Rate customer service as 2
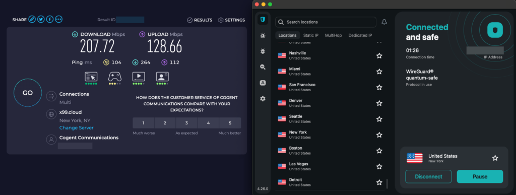Viewport: 516px width, 195px height. tap(165, 123)
